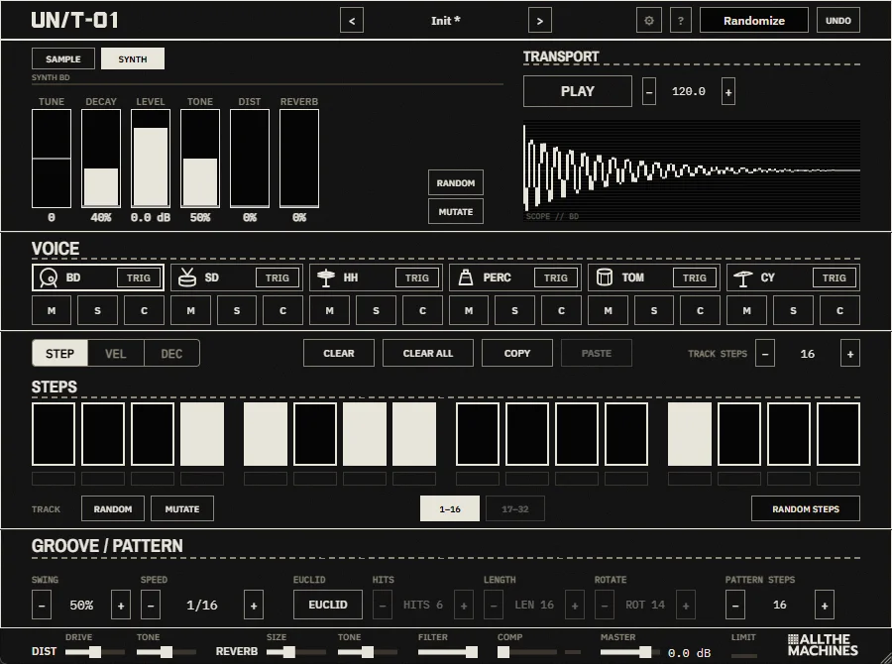Viewport: 892px width, 664px height.
Task: Select the DEC edit mode tab
Action: tap(171, 354)
